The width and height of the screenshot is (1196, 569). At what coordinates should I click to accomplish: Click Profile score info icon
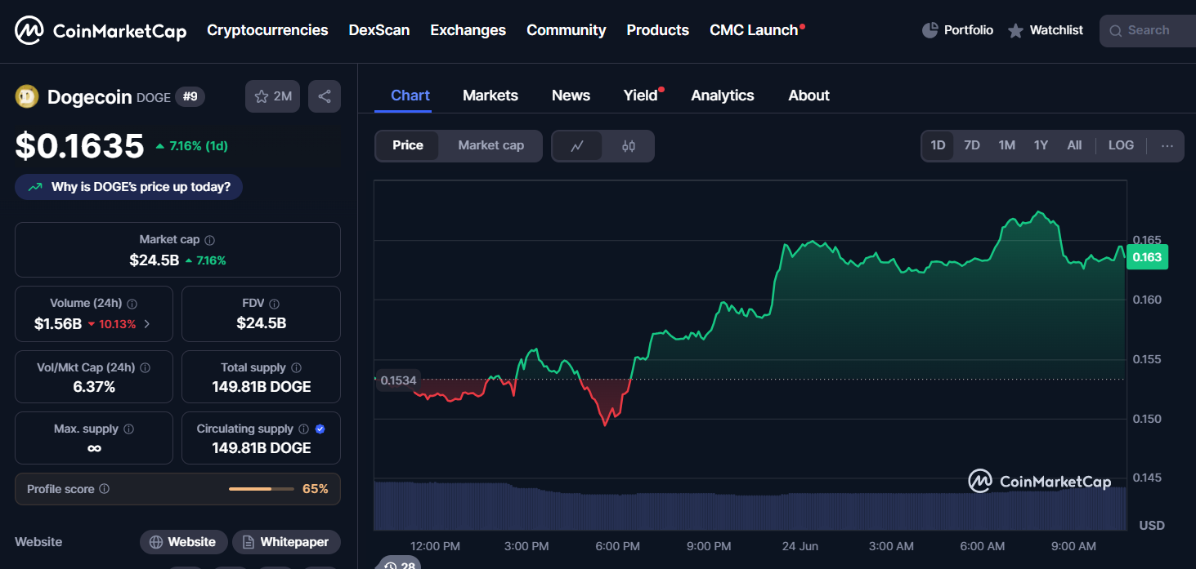[105, 489]
